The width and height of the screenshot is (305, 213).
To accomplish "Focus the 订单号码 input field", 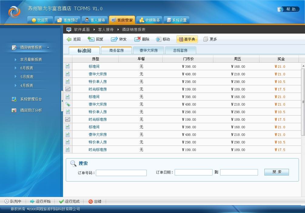I will [121, 173].
